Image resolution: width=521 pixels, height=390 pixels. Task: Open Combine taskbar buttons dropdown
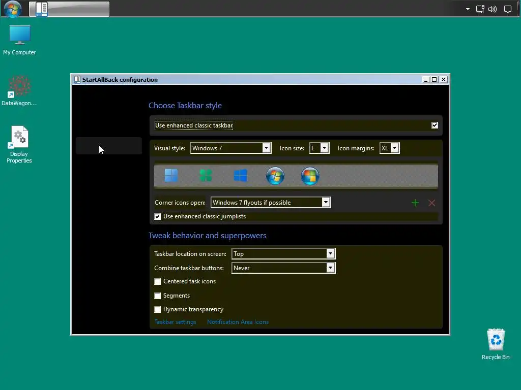(283, 268)
